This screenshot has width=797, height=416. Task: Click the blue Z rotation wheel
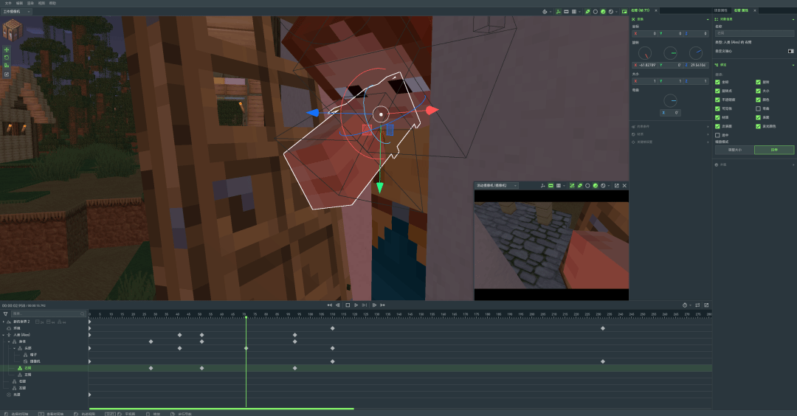pos(696,53)
